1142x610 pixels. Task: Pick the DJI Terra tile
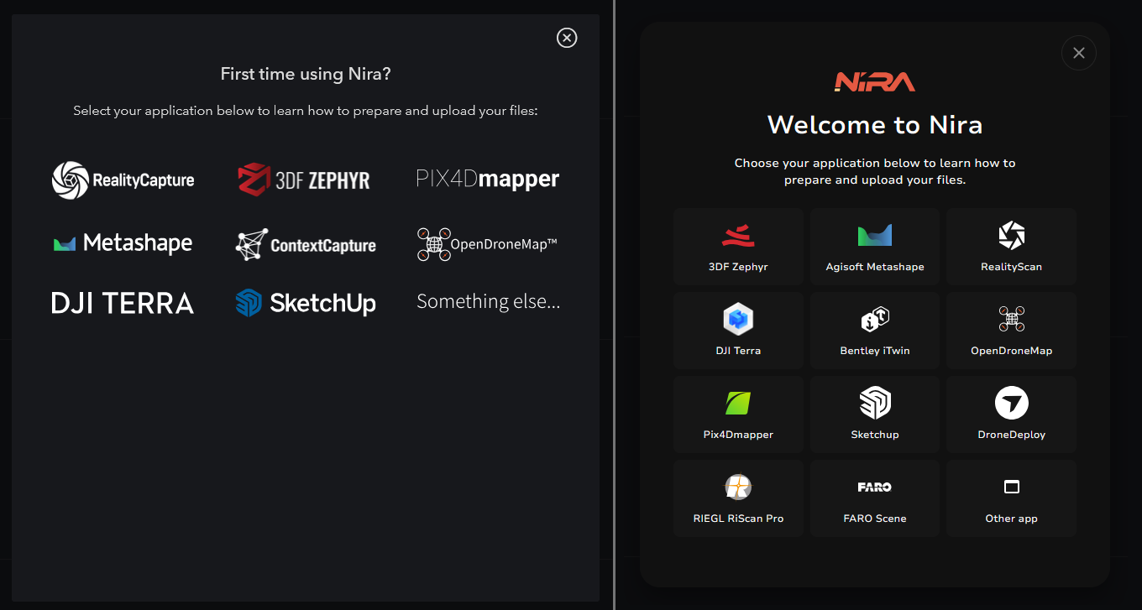(738, 331)
